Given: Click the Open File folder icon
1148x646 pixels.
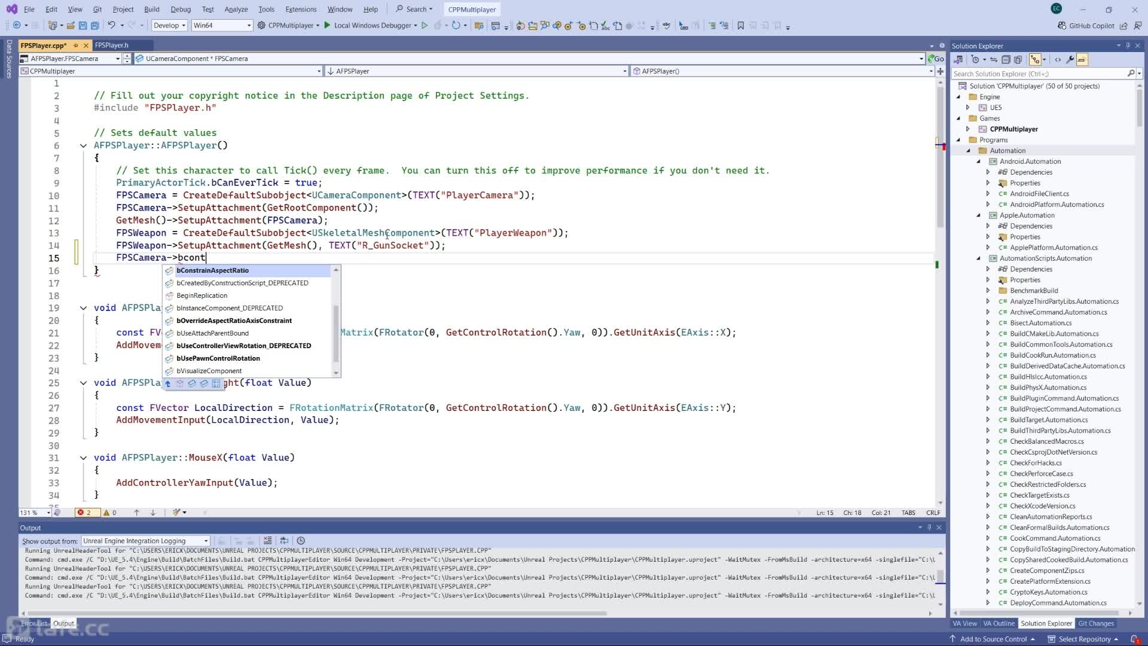Looking at the screenshot, I should [x=71, y=26].
